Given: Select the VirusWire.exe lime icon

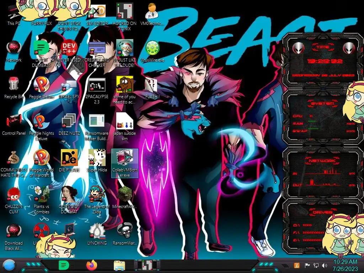Looking at the screenshot, I should pos(152,51).
